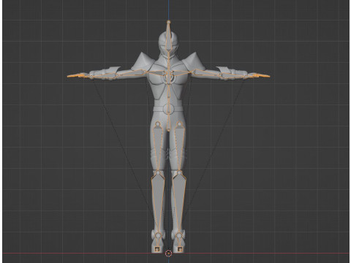Select the chest emblem joint circle
Viewport: 351px width, 263px height.
point(168,77)
